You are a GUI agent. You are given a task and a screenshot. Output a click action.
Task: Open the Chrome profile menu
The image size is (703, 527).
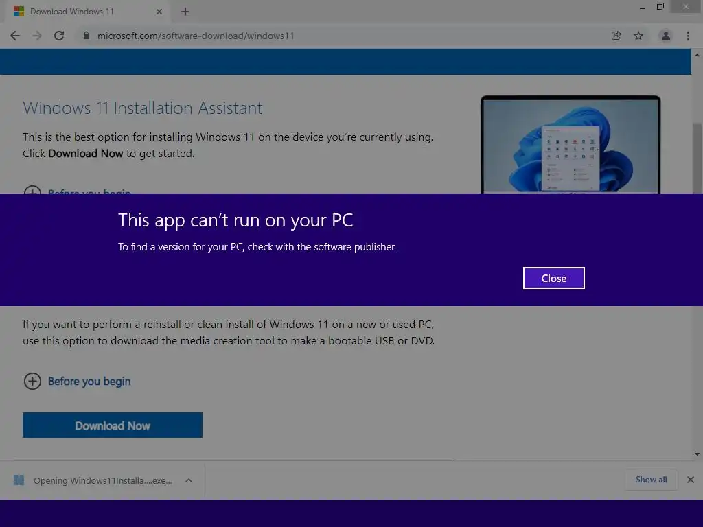666,36
